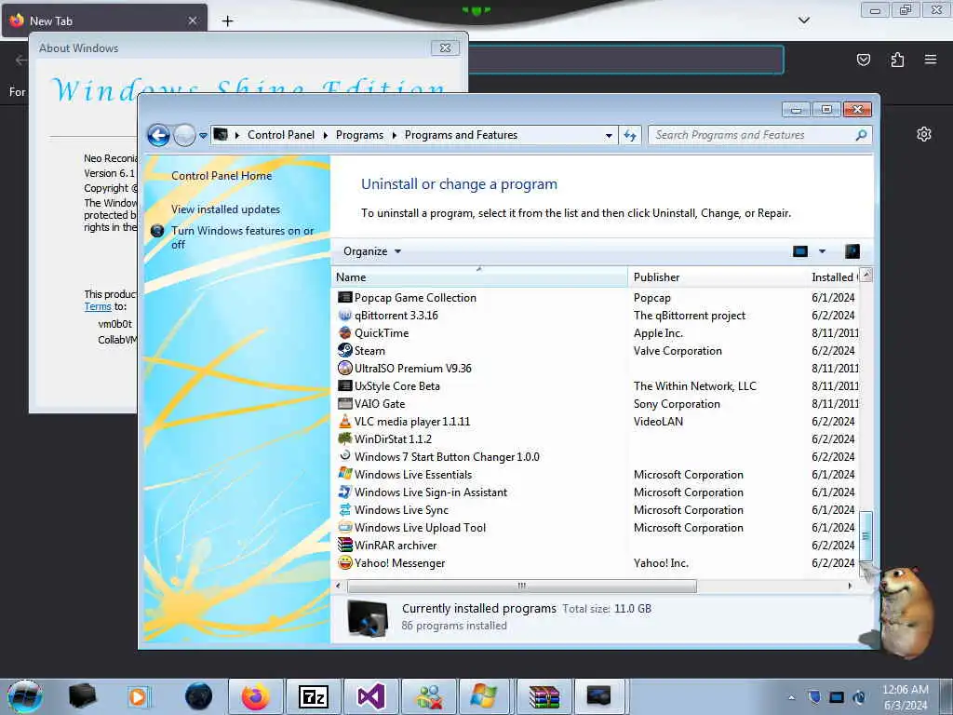
Task: Click the Back arrow in Programs and Features
Action: pos(158,135)
